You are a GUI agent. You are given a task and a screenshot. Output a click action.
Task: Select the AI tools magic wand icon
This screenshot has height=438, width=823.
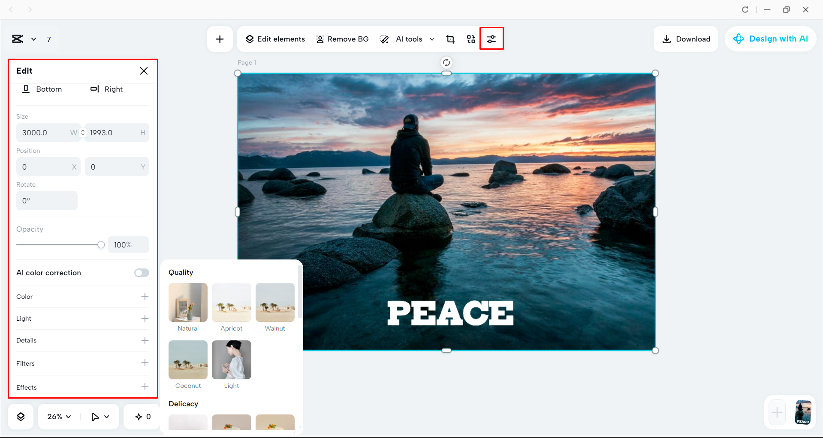tap(385, 39)
